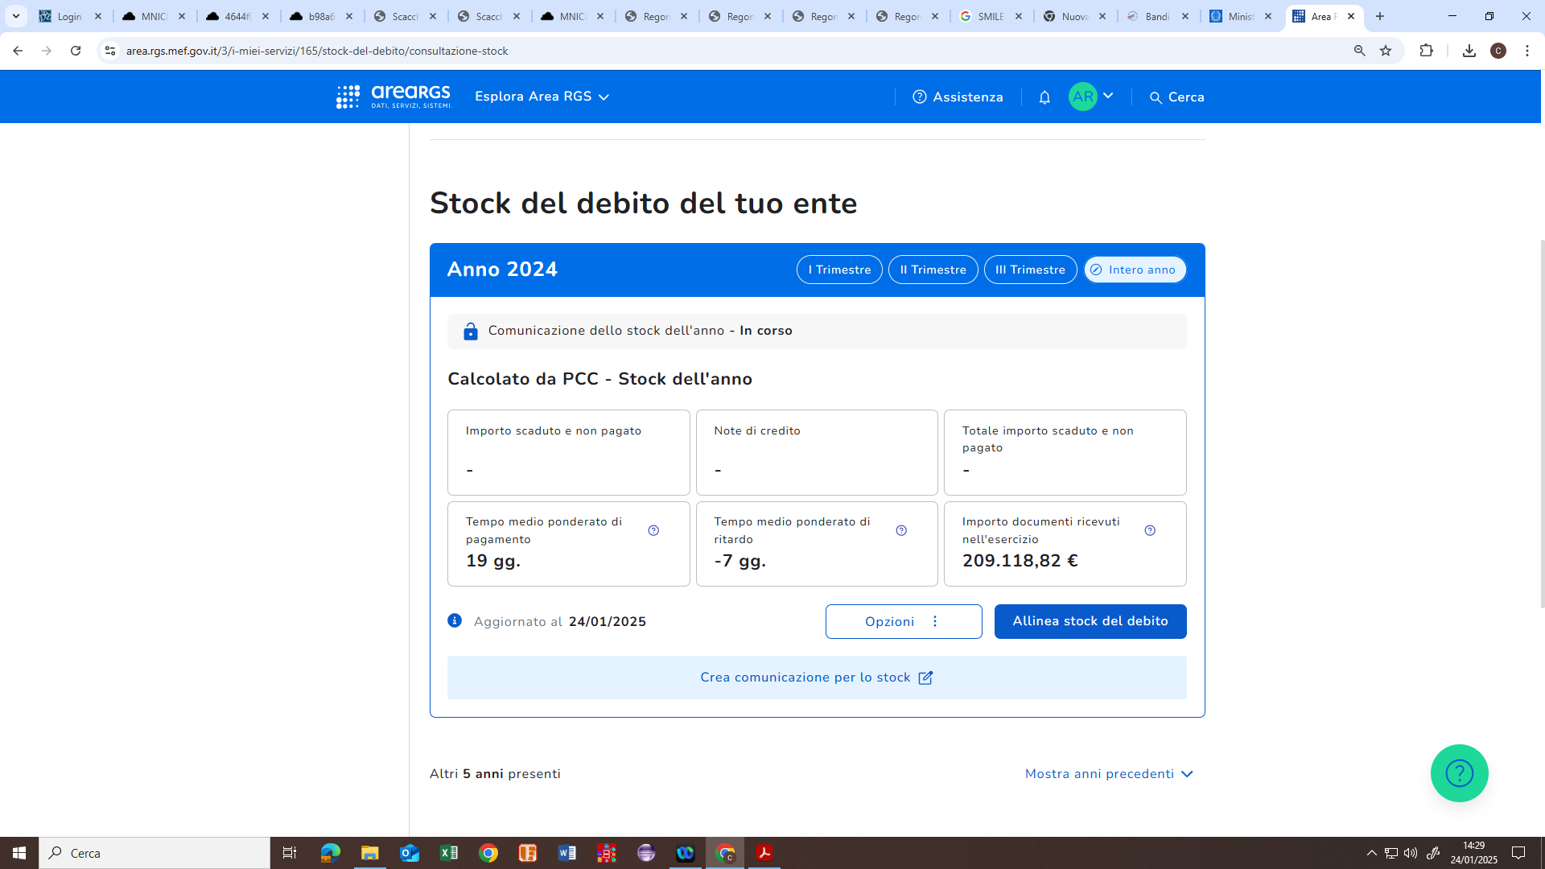Click the browser address bar URL

point(317,51)
